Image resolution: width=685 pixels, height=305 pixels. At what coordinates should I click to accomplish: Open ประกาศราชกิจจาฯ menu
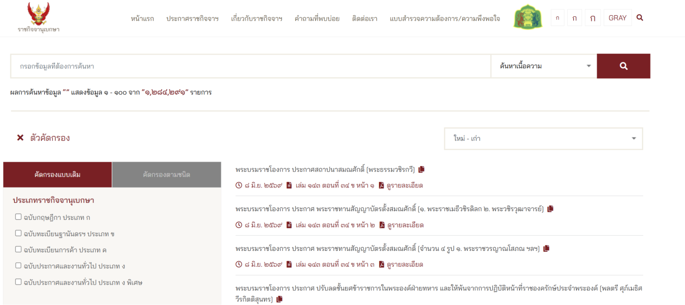(x=192, y=18)
